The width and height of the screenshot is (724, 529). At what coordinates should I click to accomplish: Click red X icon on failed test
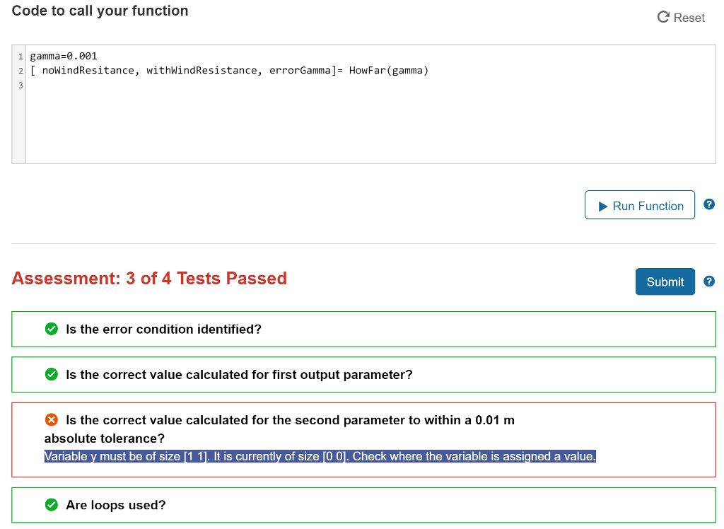pos(51,419)
